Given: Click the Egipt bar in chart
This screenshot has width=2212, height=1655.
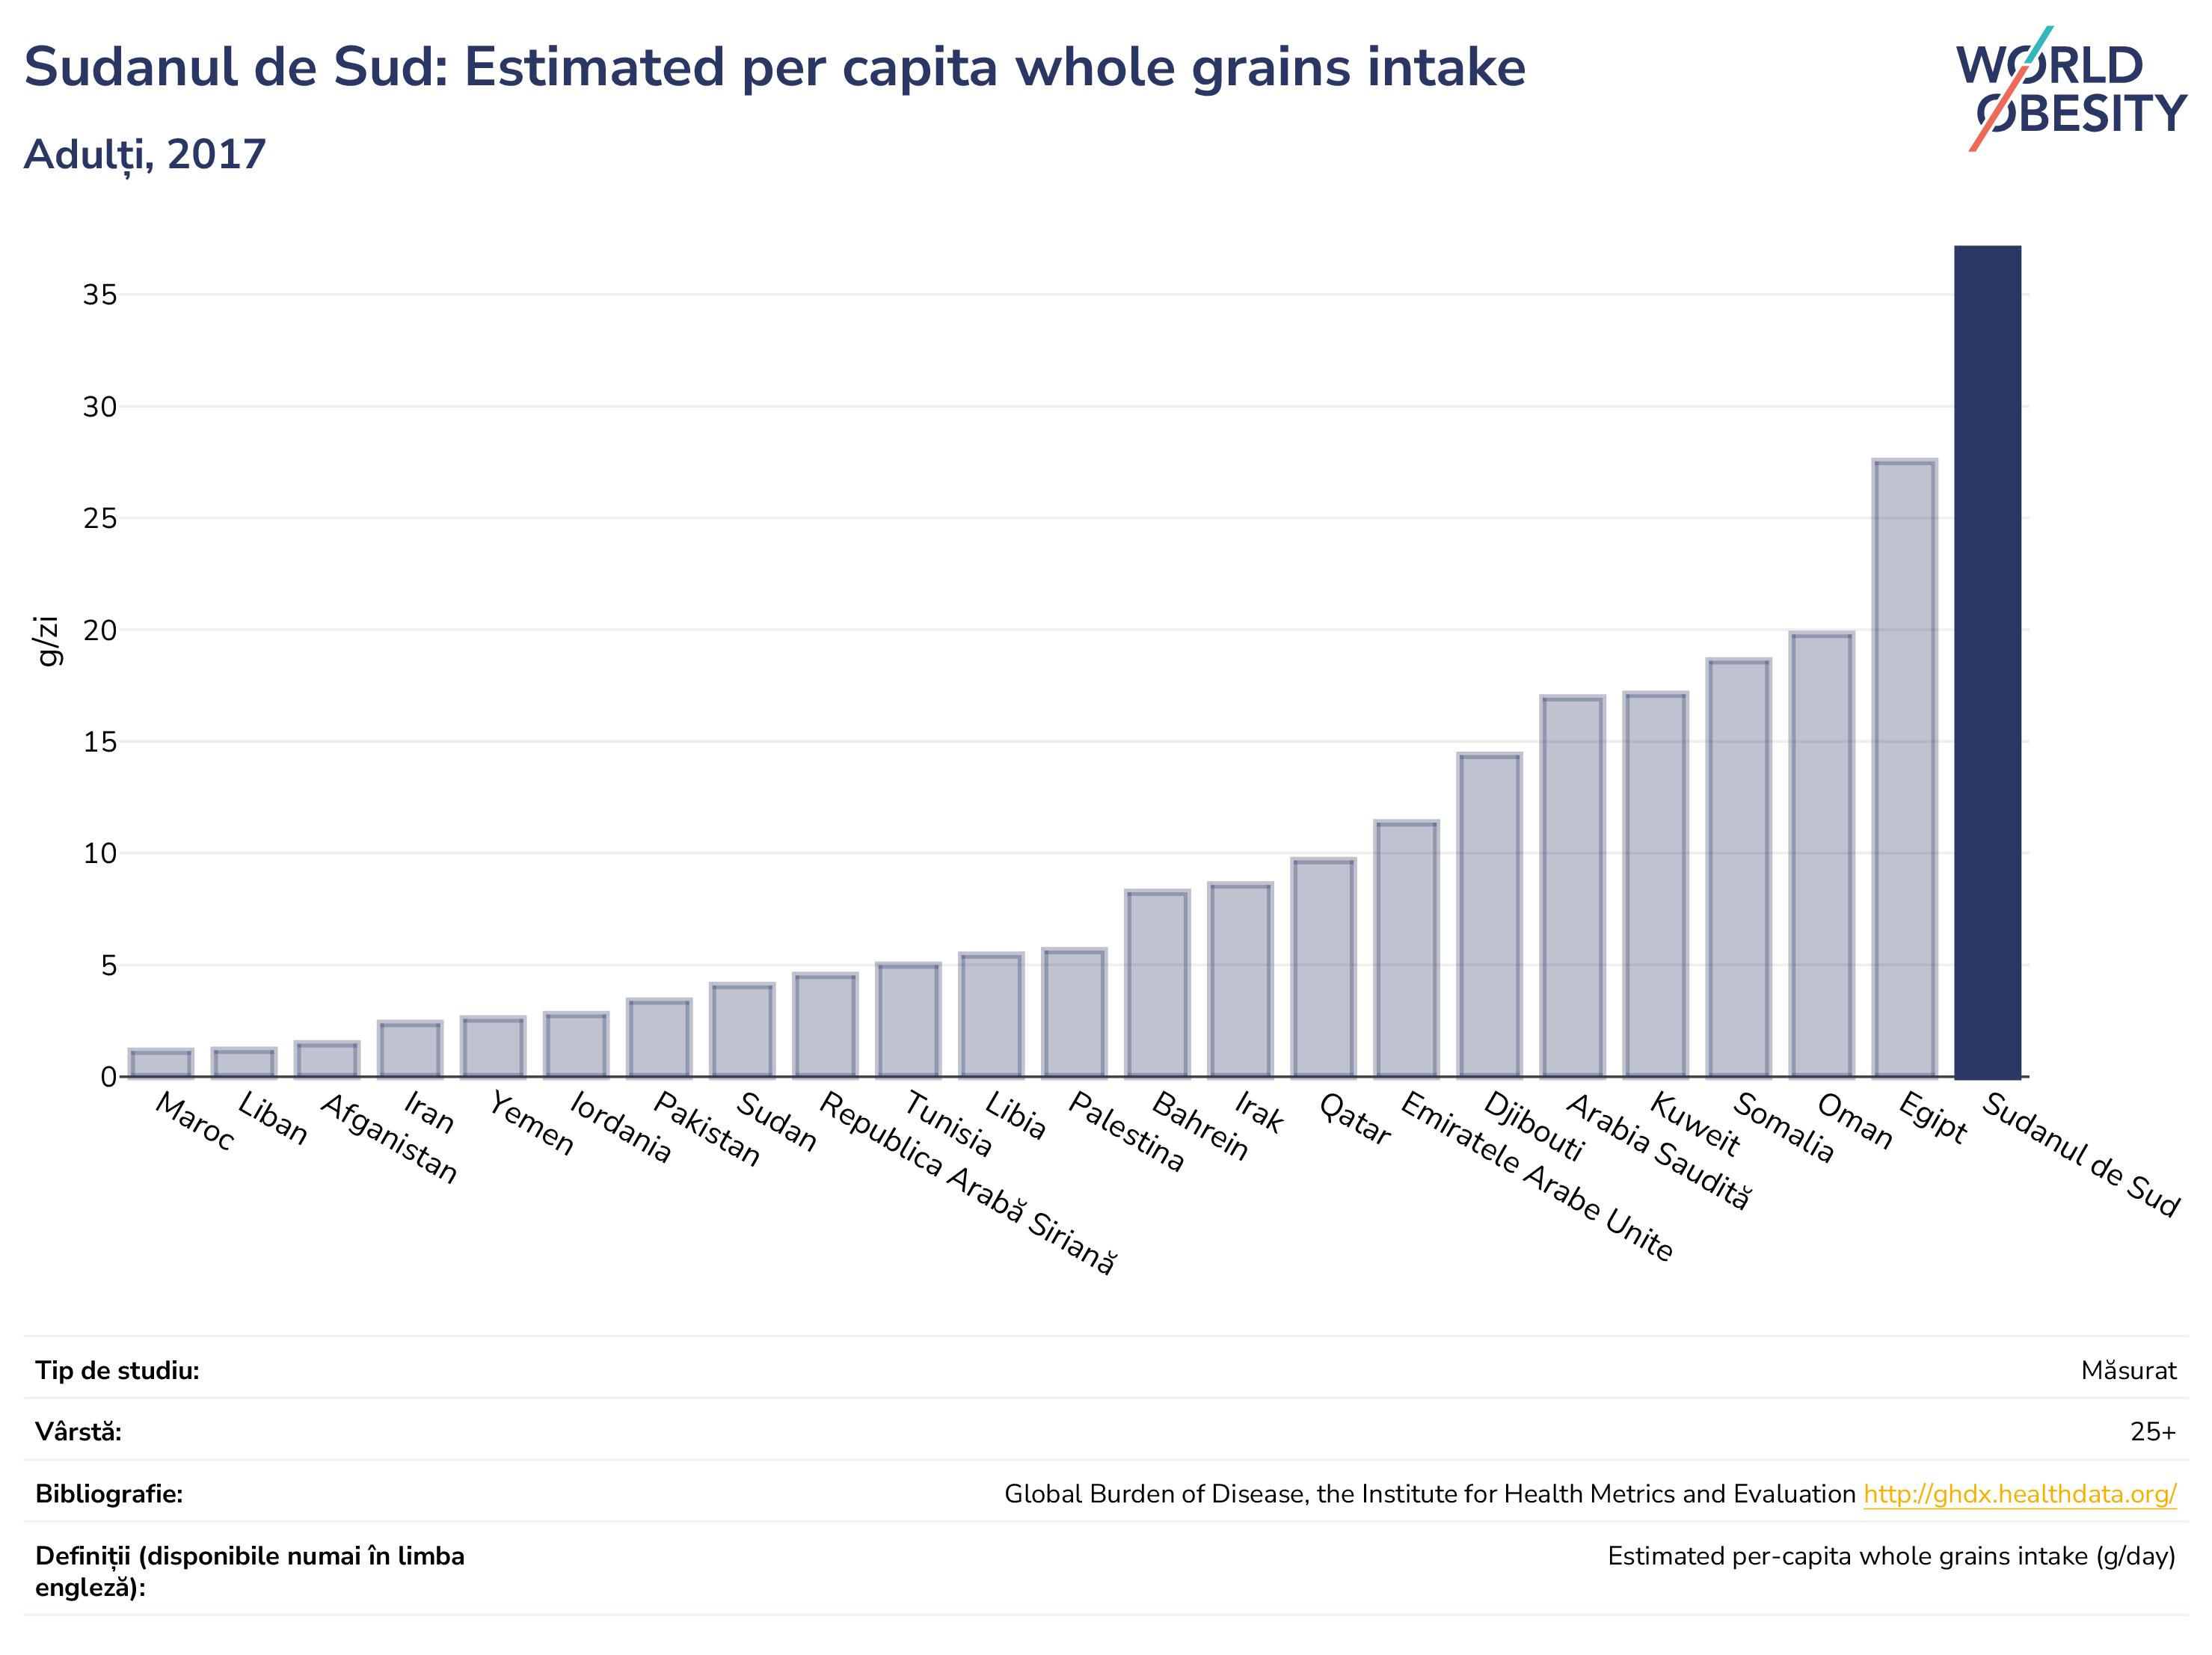Looking at the screenshot, I should (x=1905, y=769).
